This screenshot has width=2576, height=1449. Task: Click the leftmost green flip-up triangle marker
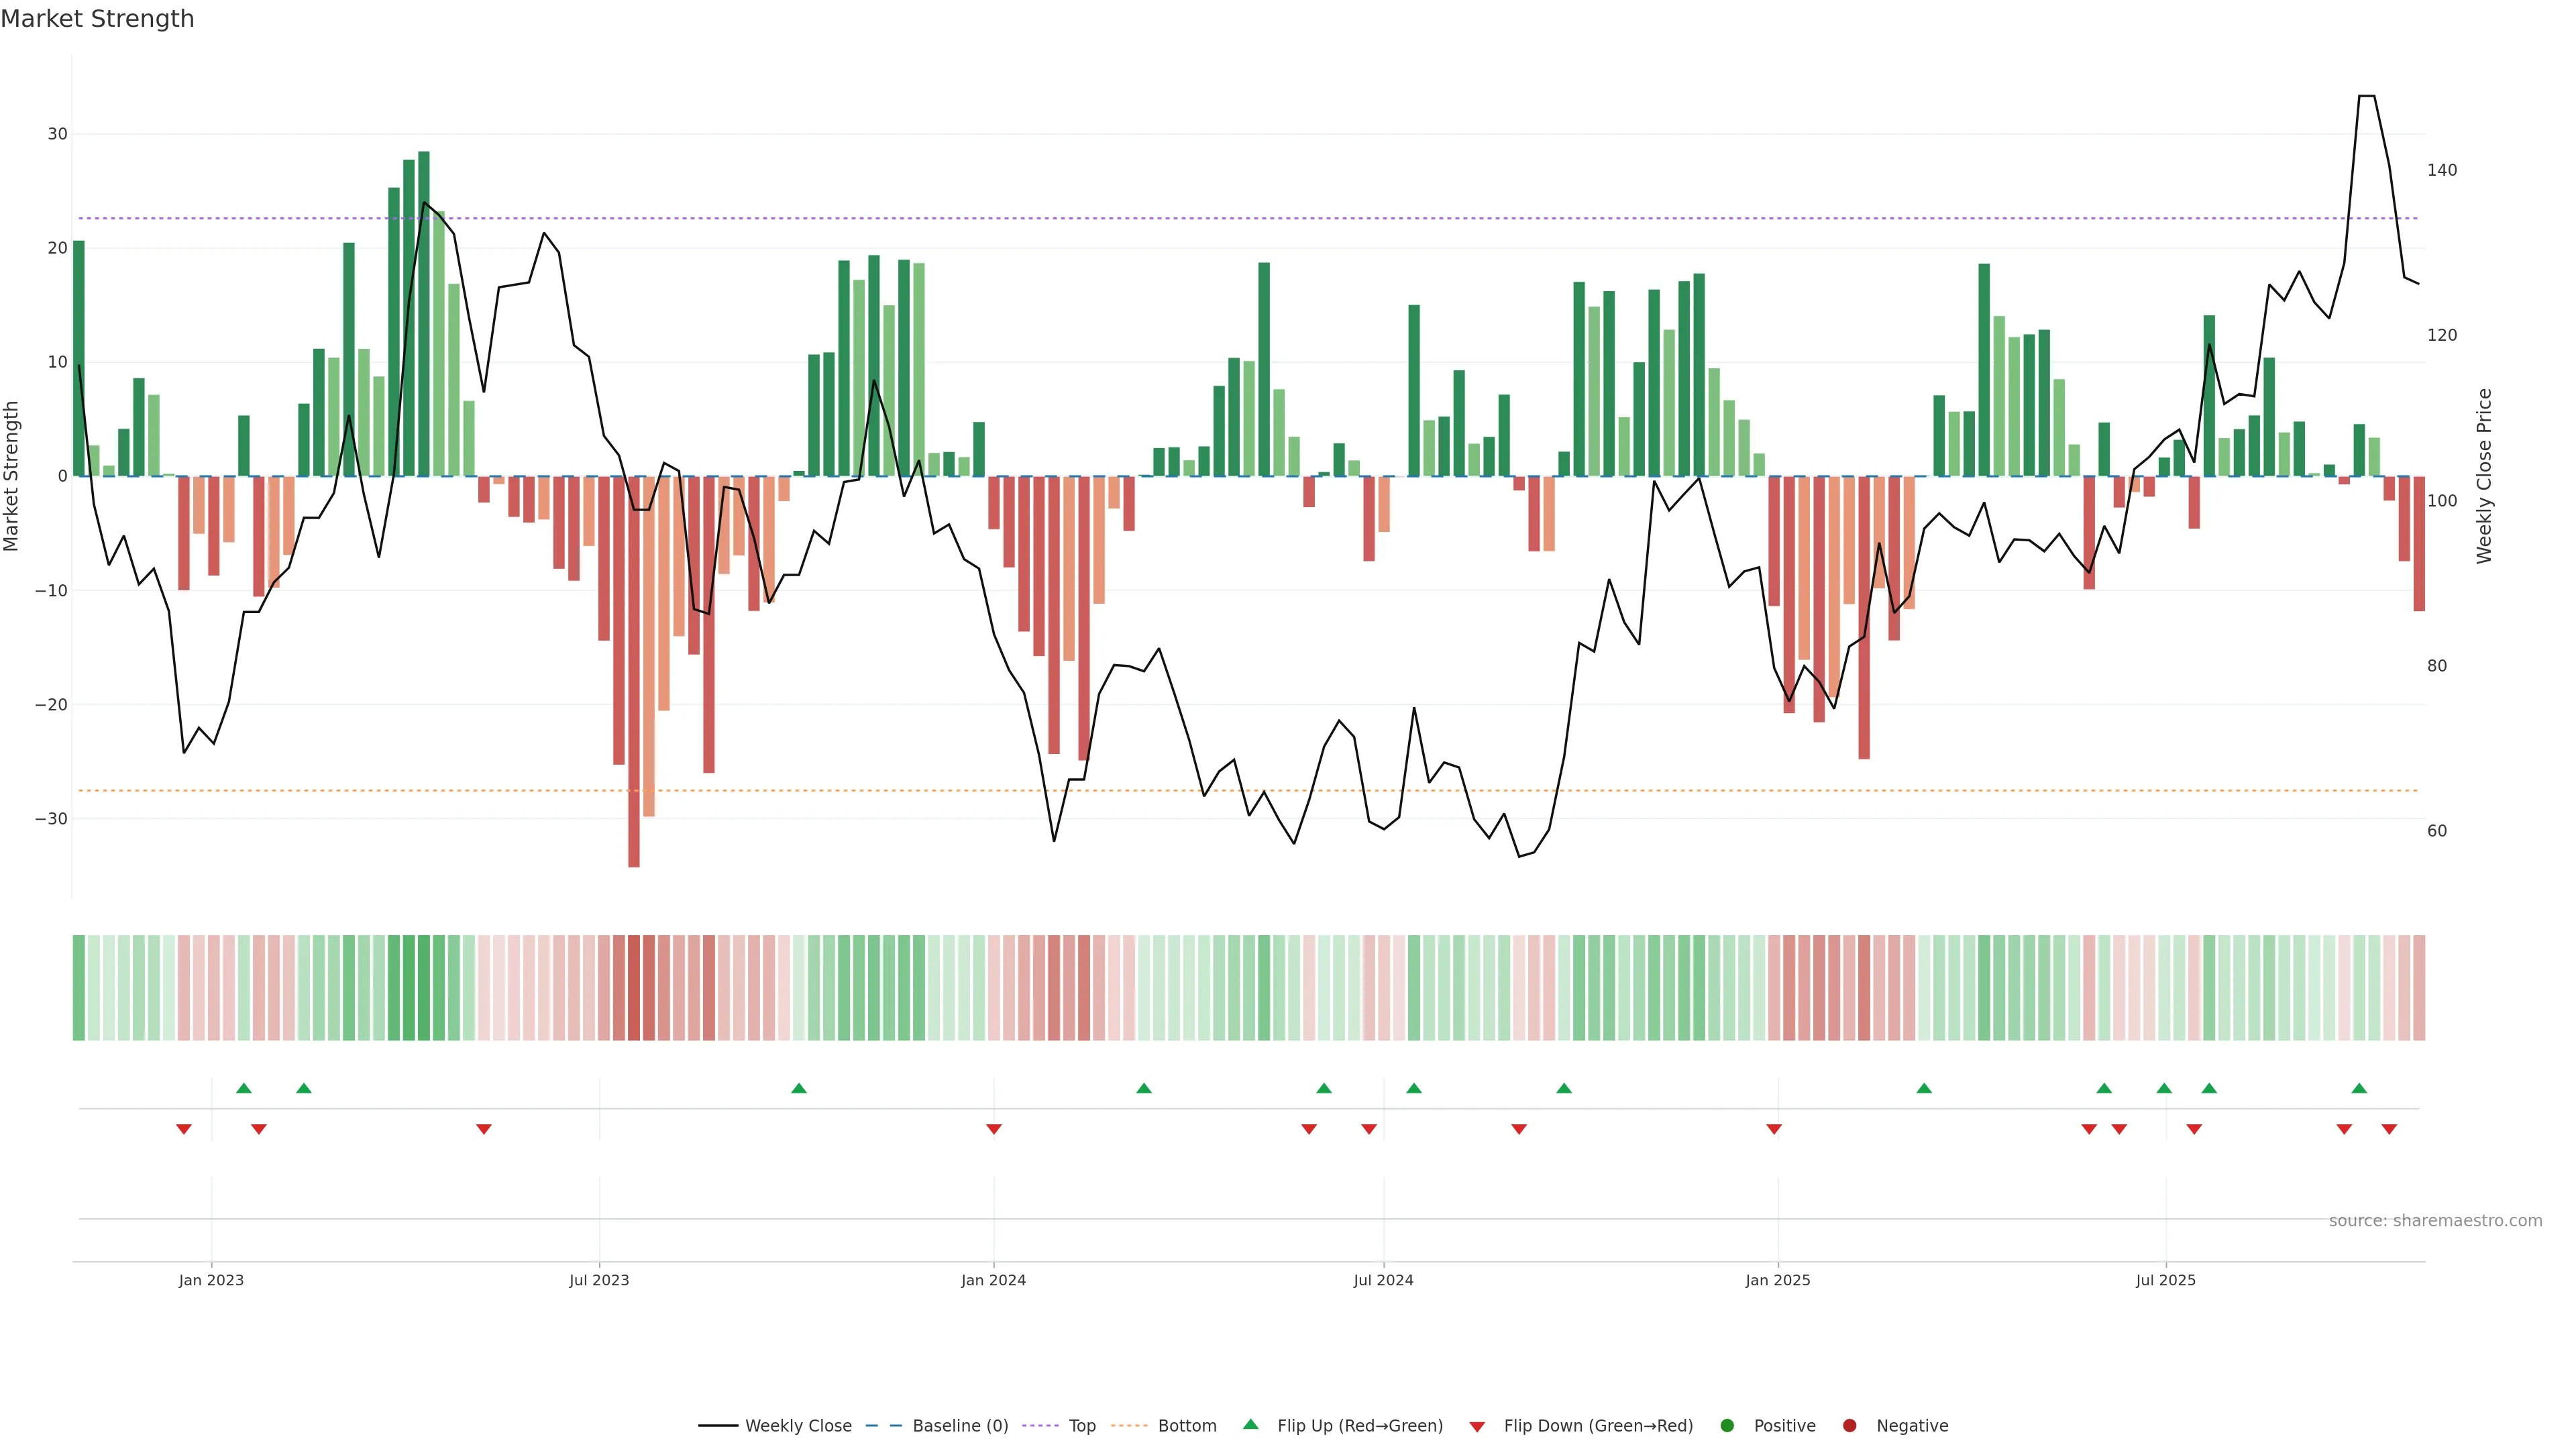(x=244, y=1088)
